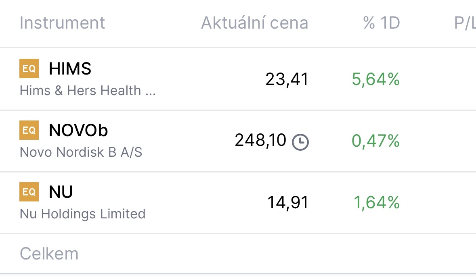This screenshot has height=276, width=476.
Task: Select the HIMS price 23,41
Action: pyautogui.click(x=287, y=79)
